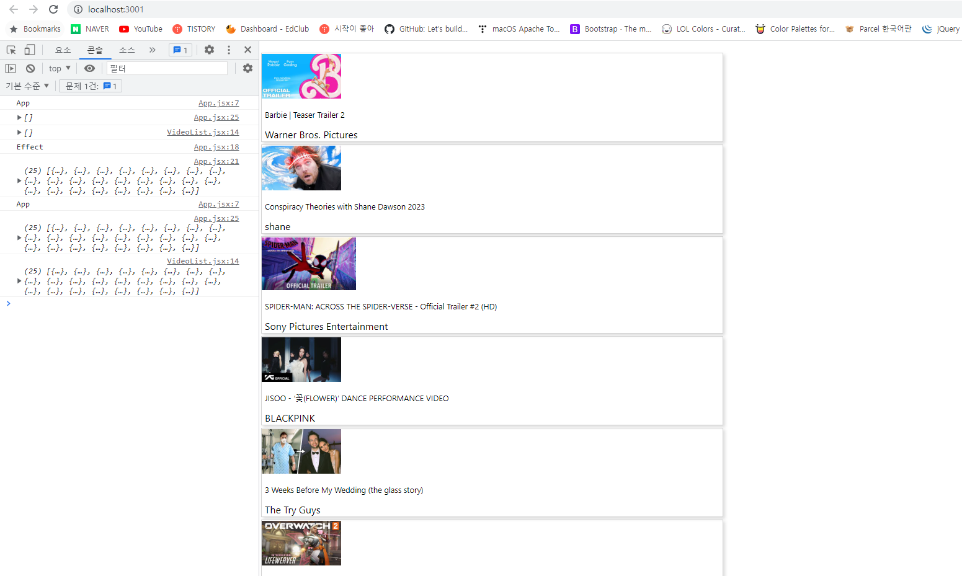The width and height of the screenshot is (962, 576).
Task: Click Barbie Teaser Trailer thumbnail
Action: click(301, 76)
